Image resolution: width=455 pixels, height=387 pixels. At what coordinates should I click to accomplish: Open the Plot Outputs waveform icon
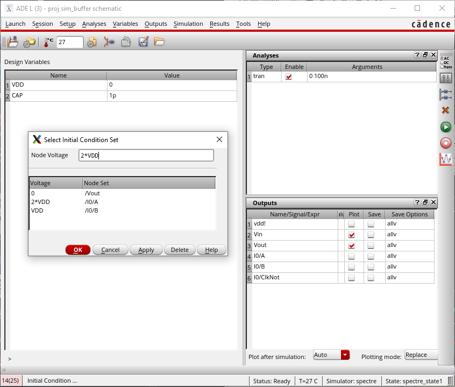445,159
